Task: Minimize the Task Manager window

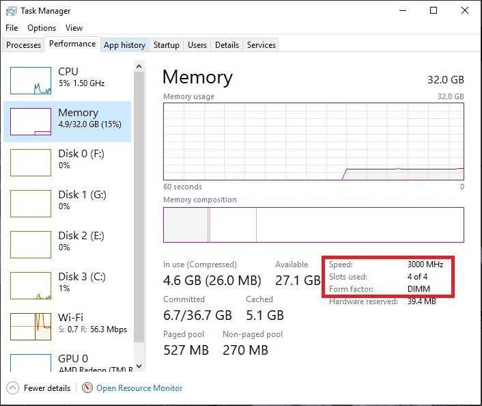Action: click(x=403, y=10)
